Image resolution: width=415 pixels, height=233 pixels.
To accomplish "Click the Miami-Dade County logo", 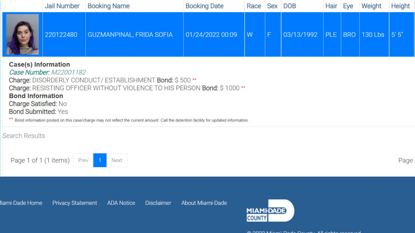I will [x=270, y=211].
